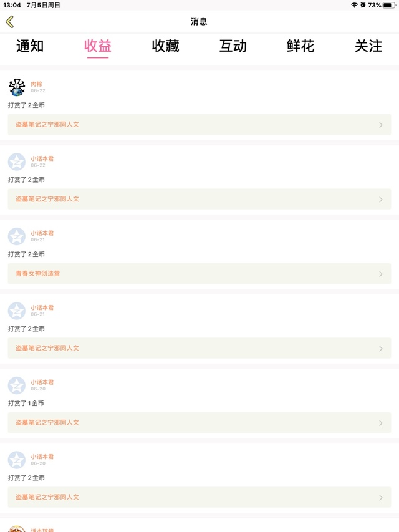This screenshot has width=399, height=532.
Task: Tap the 肉粽 username
Action: 36,84
